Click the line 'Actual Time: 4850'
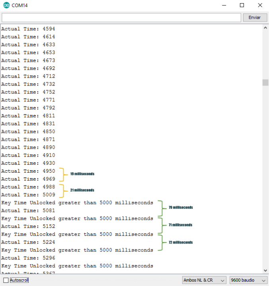This screenshot has width=269, height=286. point(28,132)
